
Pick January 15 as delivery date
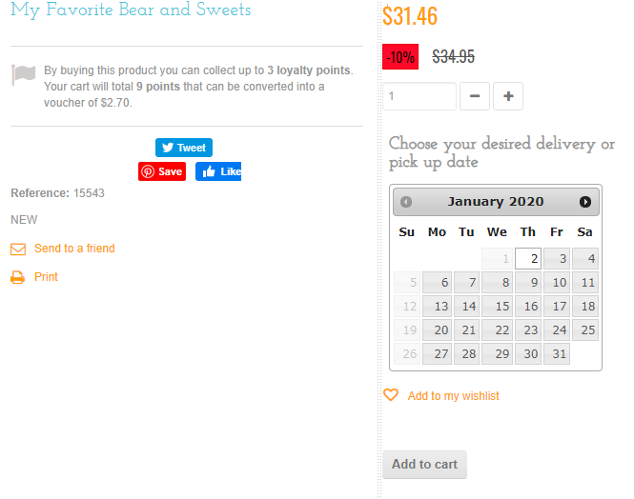click(497, 307)
